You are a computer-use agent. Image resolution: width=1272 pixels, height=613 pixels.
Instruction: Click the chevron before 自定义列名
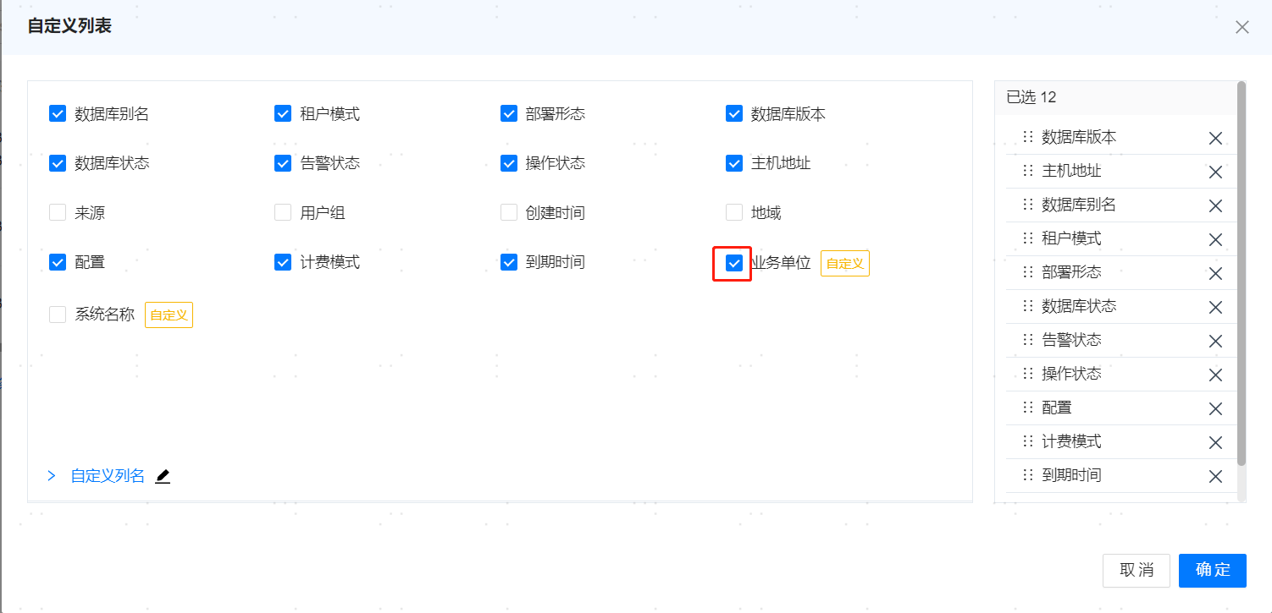point(51,475)
